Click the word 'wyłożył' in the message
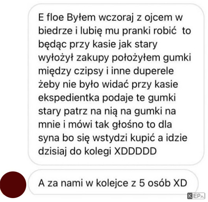This screenshot has height=202, width=208. point(56,58)
